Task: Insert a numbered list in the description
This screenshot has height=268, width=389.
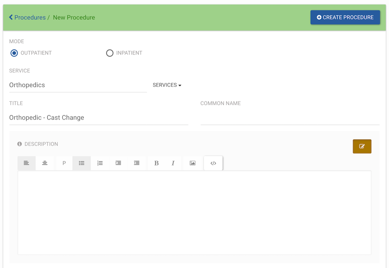Action: point(99,163)
